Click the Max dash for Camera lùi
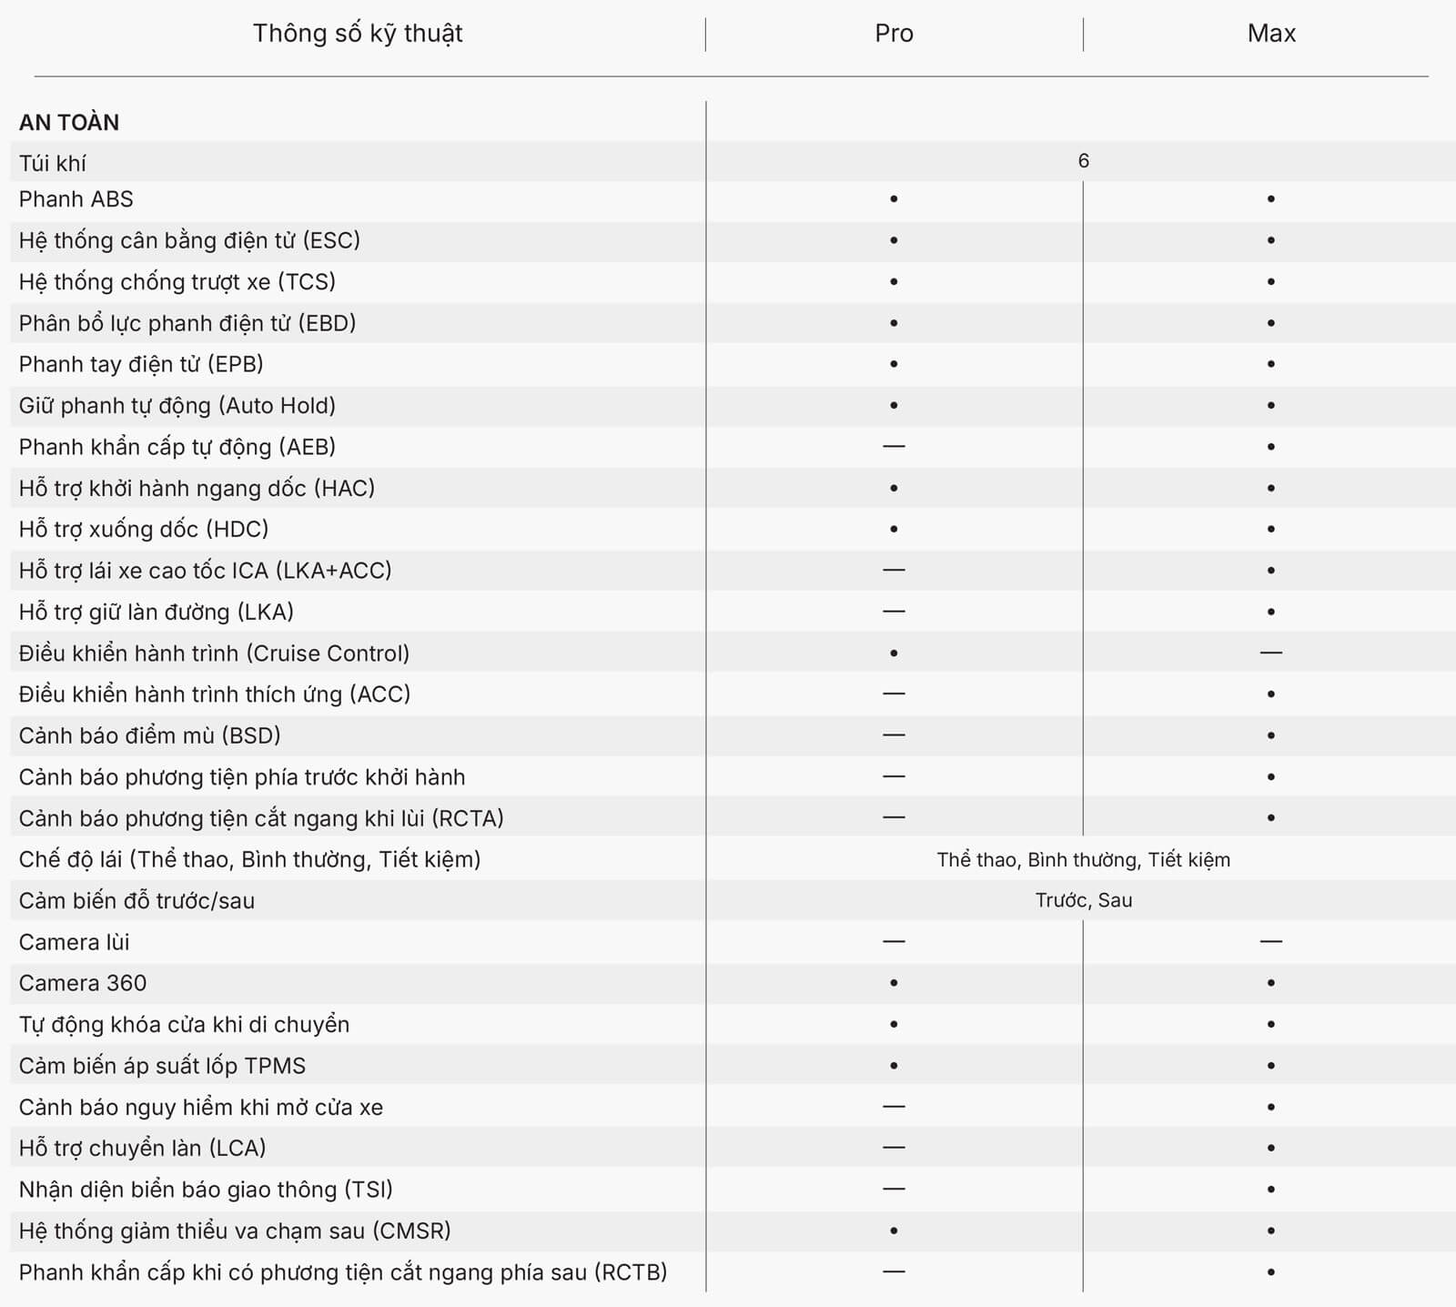 point(1271,941)
